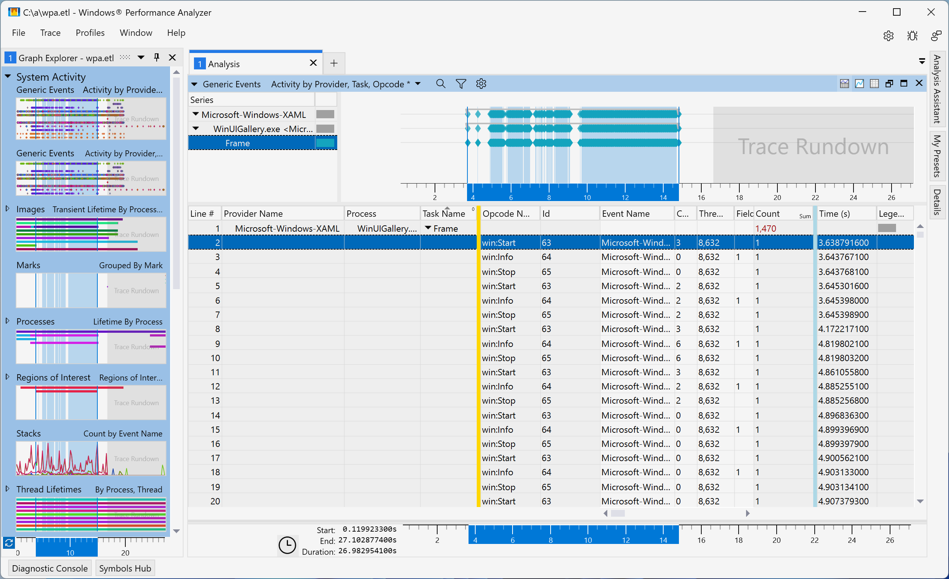
Task: Open the View Editor gear for Generic Events
Action: 481,83
